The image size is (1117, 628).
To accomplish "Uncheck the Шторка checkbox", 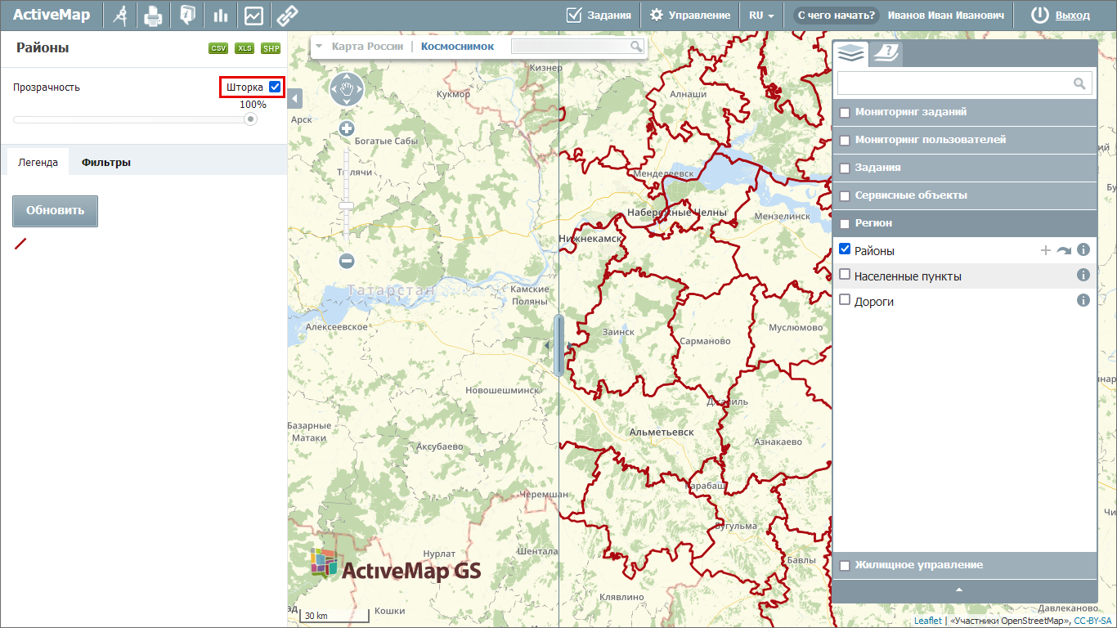I will point(275,87).
